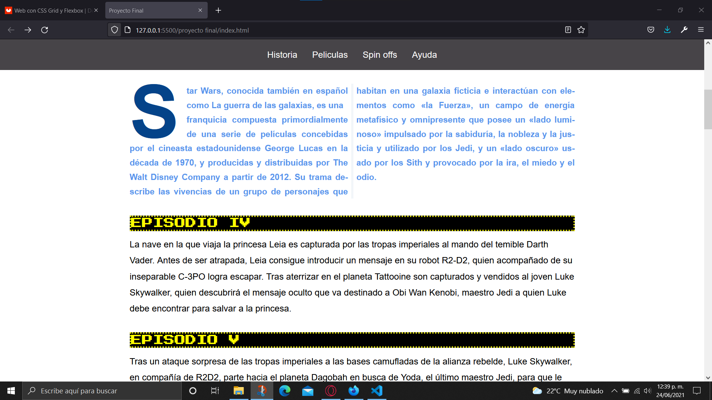Click the EPISODIO V heading
This screenshot has width=712, height=400.
(352, 340)
